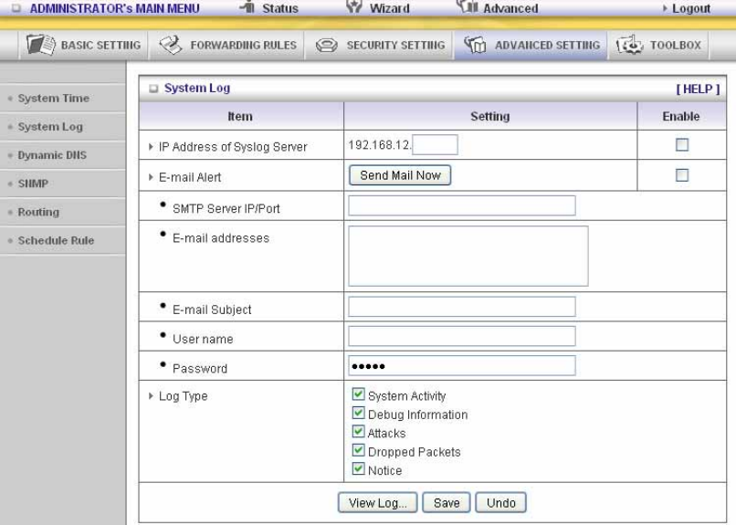Click icon beside Administrator's Main Menu

[16, 8]
